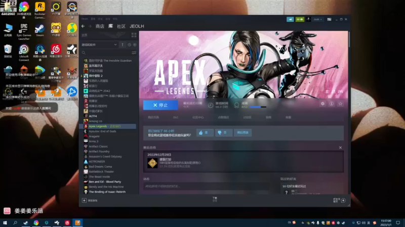This screenshot has width=405, height=227.
Task: Switch to Big Picture mode icon
Action: click(329, 19)
